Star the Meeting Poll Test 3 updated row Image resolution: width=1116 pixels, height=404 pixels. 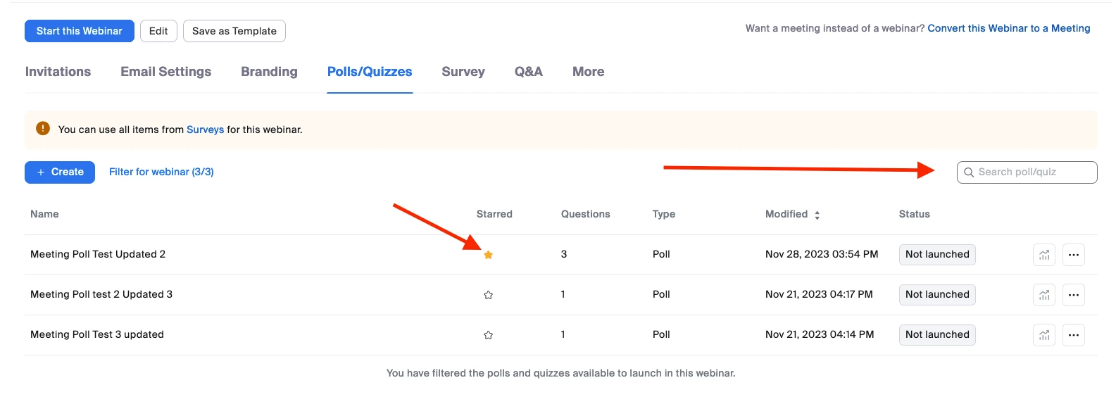tap(488, 335)
